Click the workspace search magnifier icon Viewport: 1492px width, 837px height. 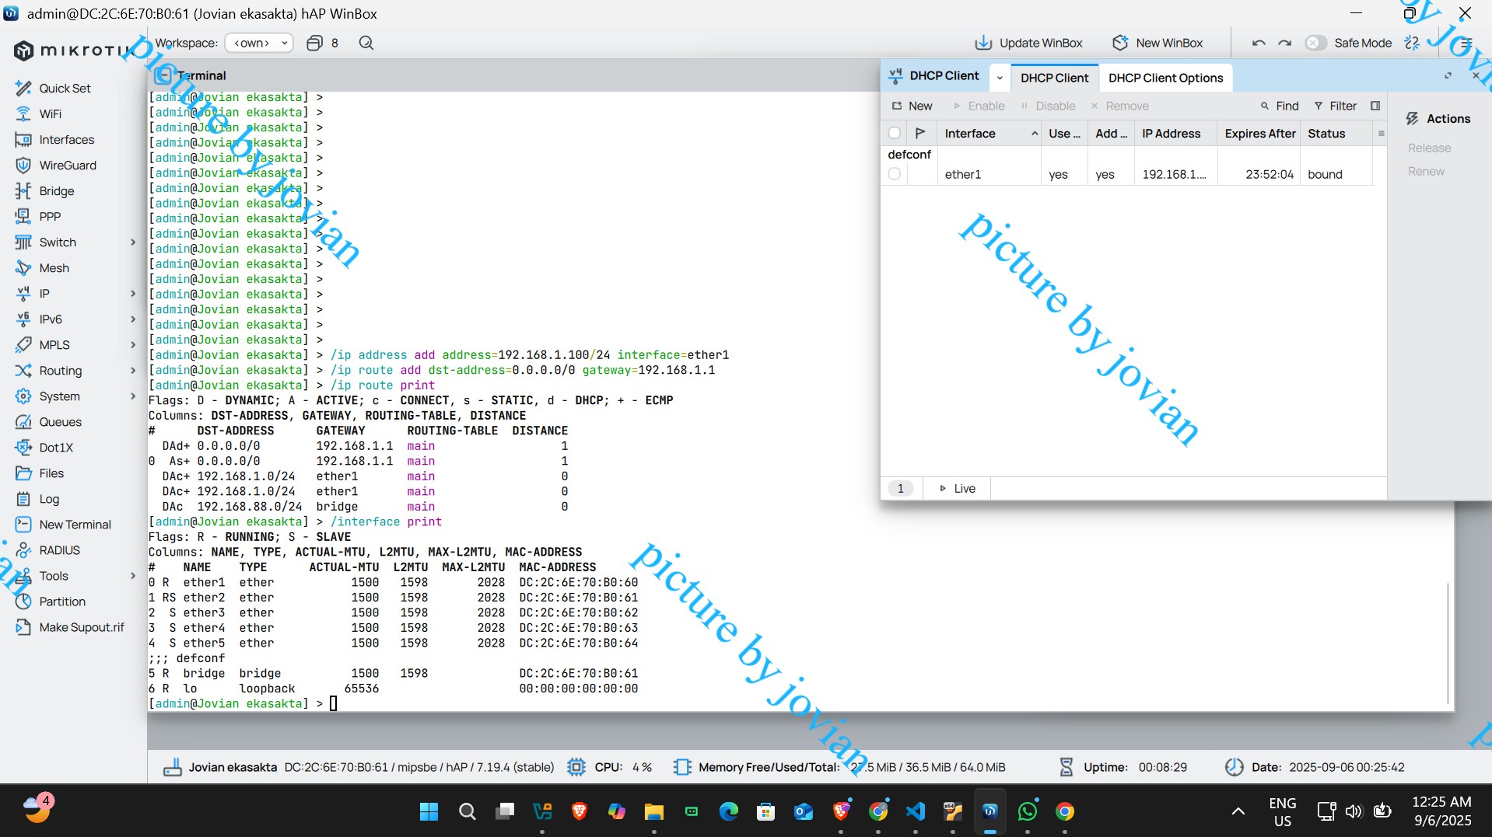coord(366,43)
